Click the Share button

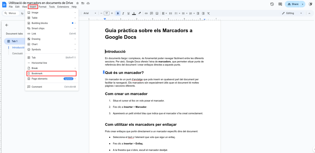293,4
